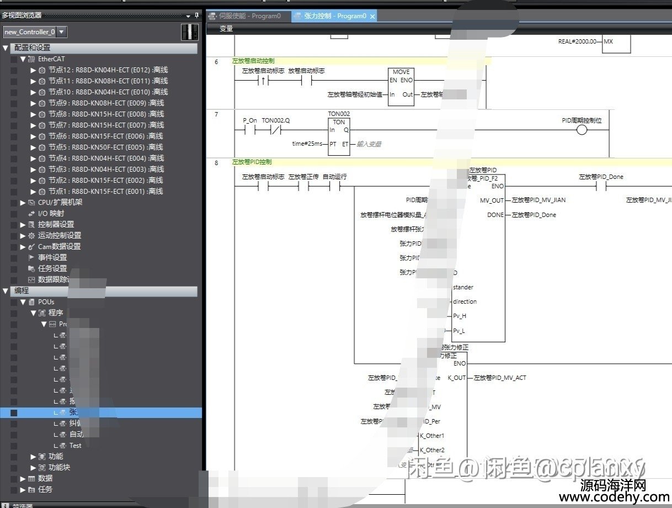Expand the CPU/扩展机架 node
The height and width of the screenshot is (508, 672).
[23, 203]
